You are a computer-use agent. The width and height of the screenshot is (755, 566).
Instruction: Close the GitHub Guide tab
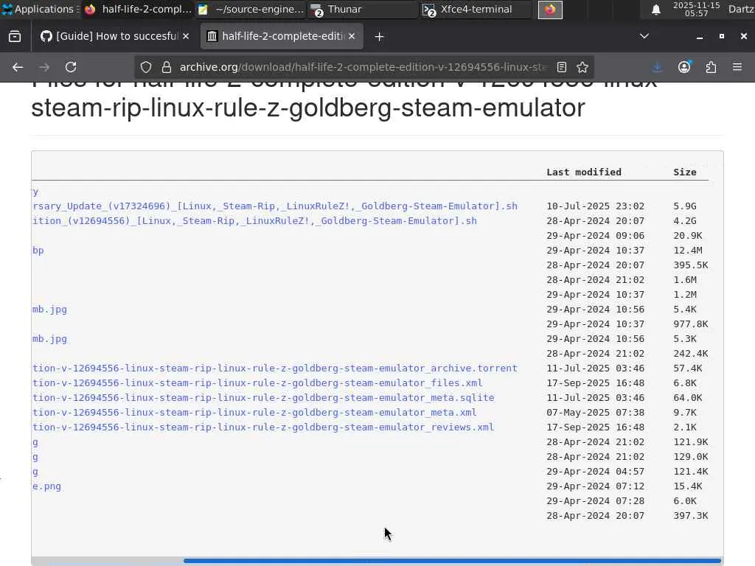click(x=186, y=36)
